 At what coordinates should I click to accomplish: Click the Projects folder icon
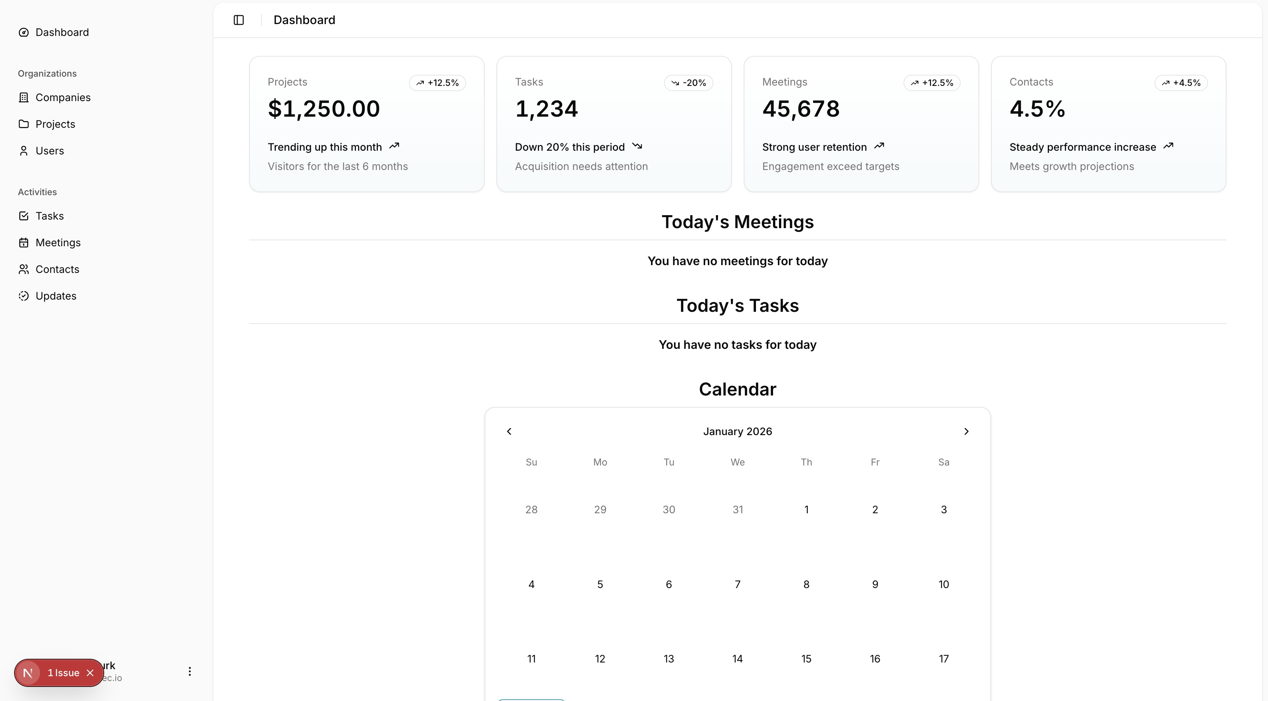[24, 124]
